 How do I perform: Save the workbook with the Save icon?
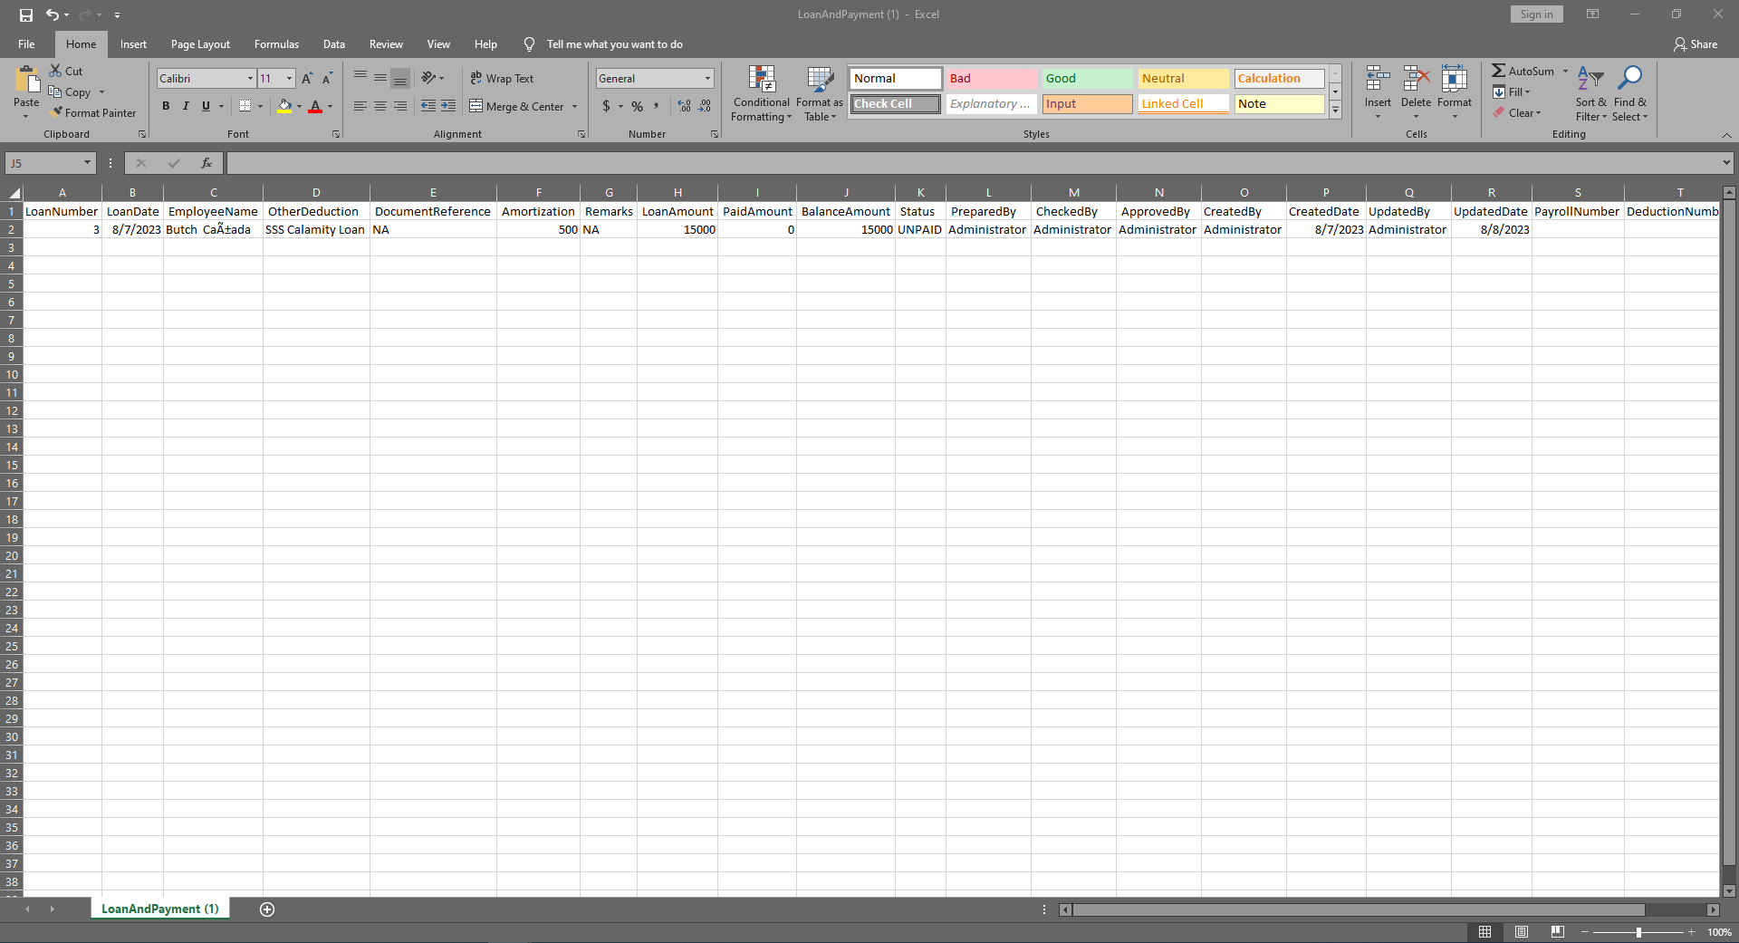26,14
